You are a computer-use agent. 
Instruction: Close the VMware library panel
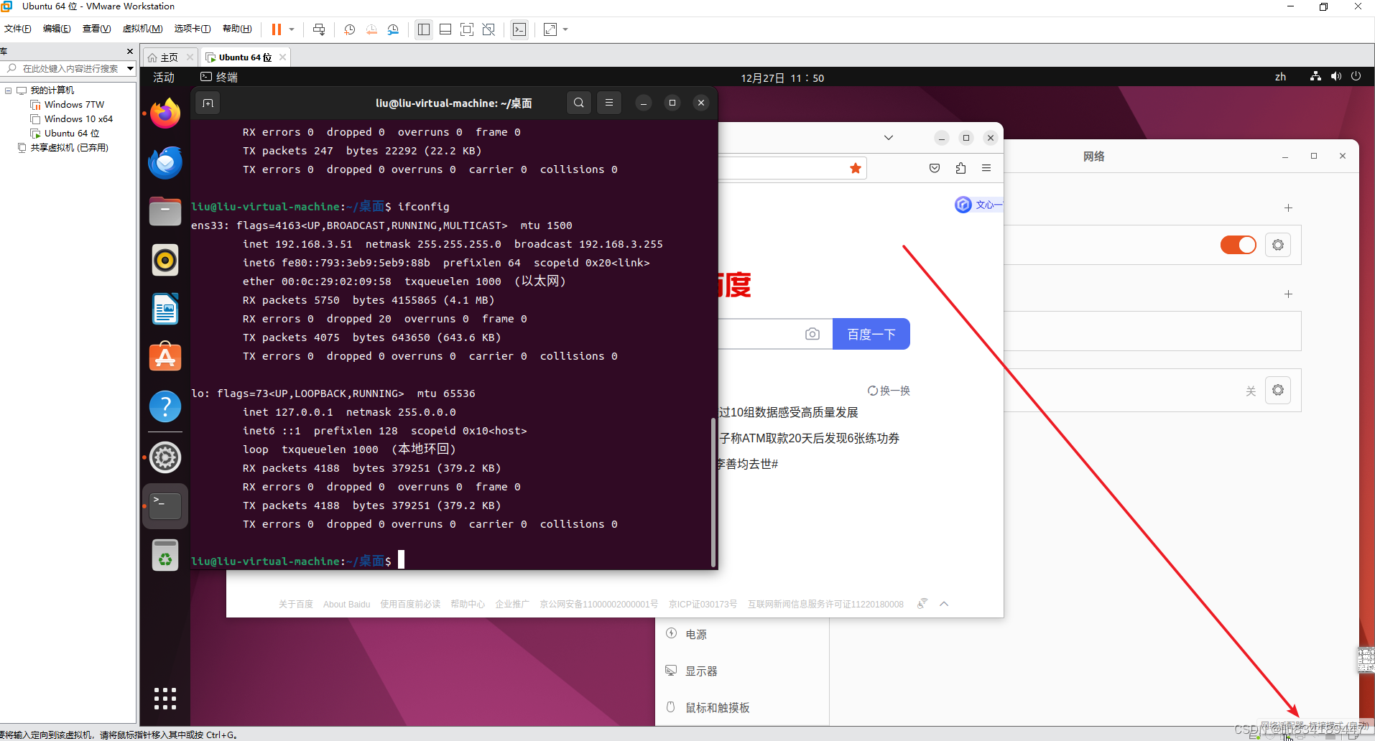pyautogui.click(x=130, y=52)
